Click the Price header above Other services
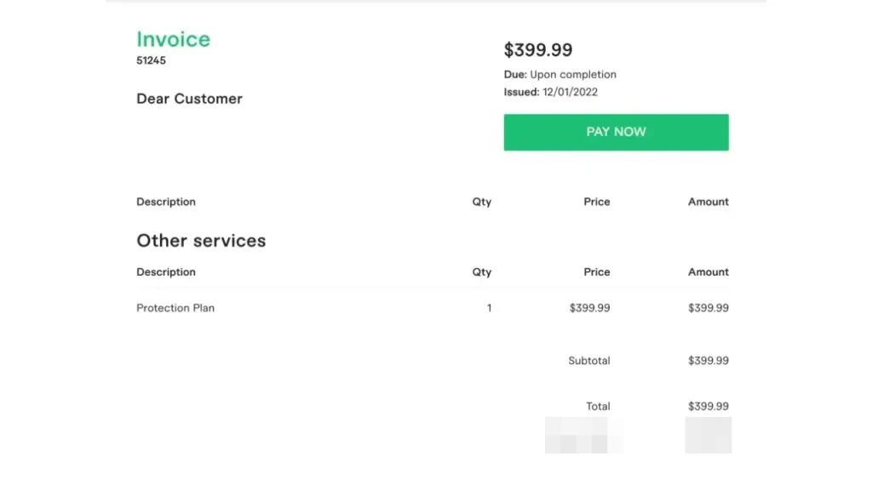The image size is (872, 490). click(596, 202)
